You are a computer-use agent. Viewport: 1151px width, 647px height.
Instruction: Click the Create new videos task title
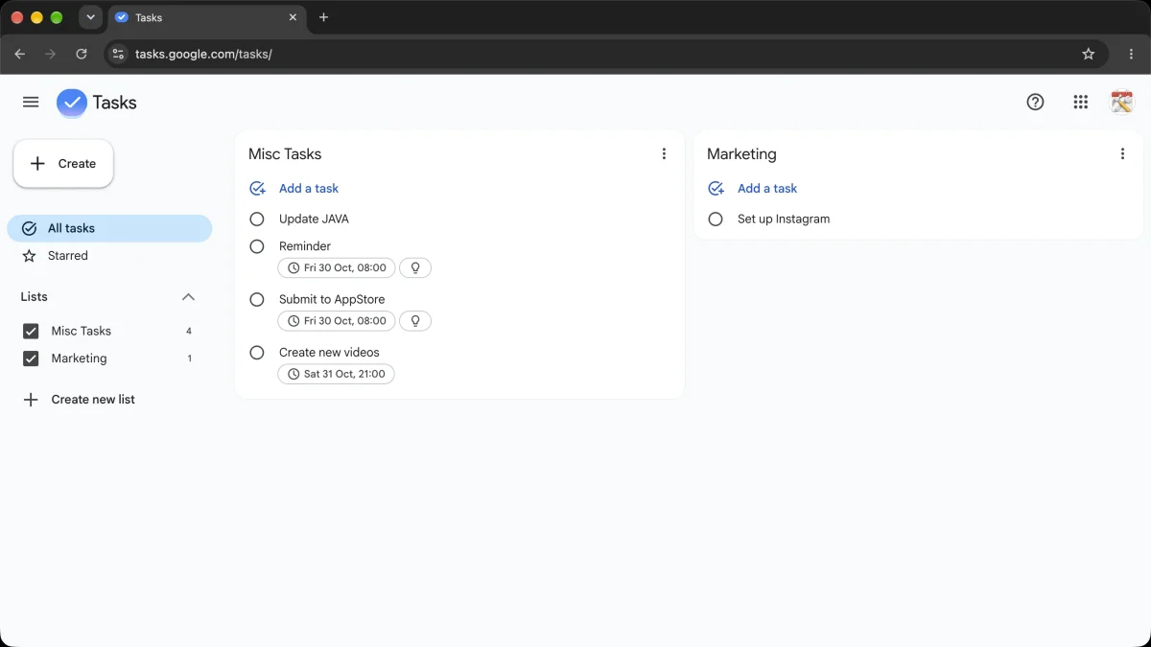click(329, 353)
